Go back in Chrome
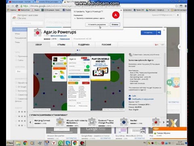Image resolution: width=194 pixels, height=146 pixels. pyautogui.click(x=8, y=6)
